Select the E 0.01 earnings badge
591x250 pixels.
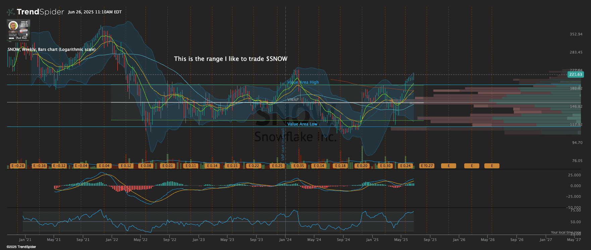click(167, 166)
